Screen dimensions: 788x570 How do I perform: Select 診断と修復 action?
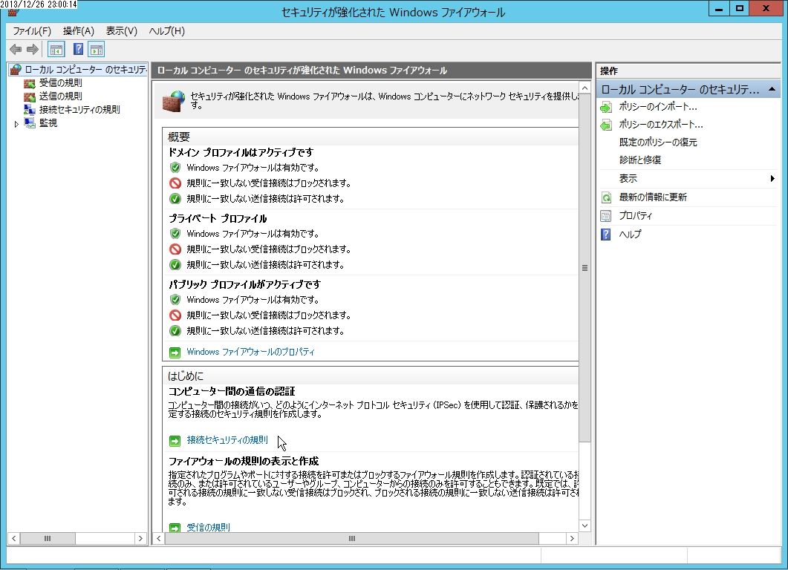pos(639,160)
